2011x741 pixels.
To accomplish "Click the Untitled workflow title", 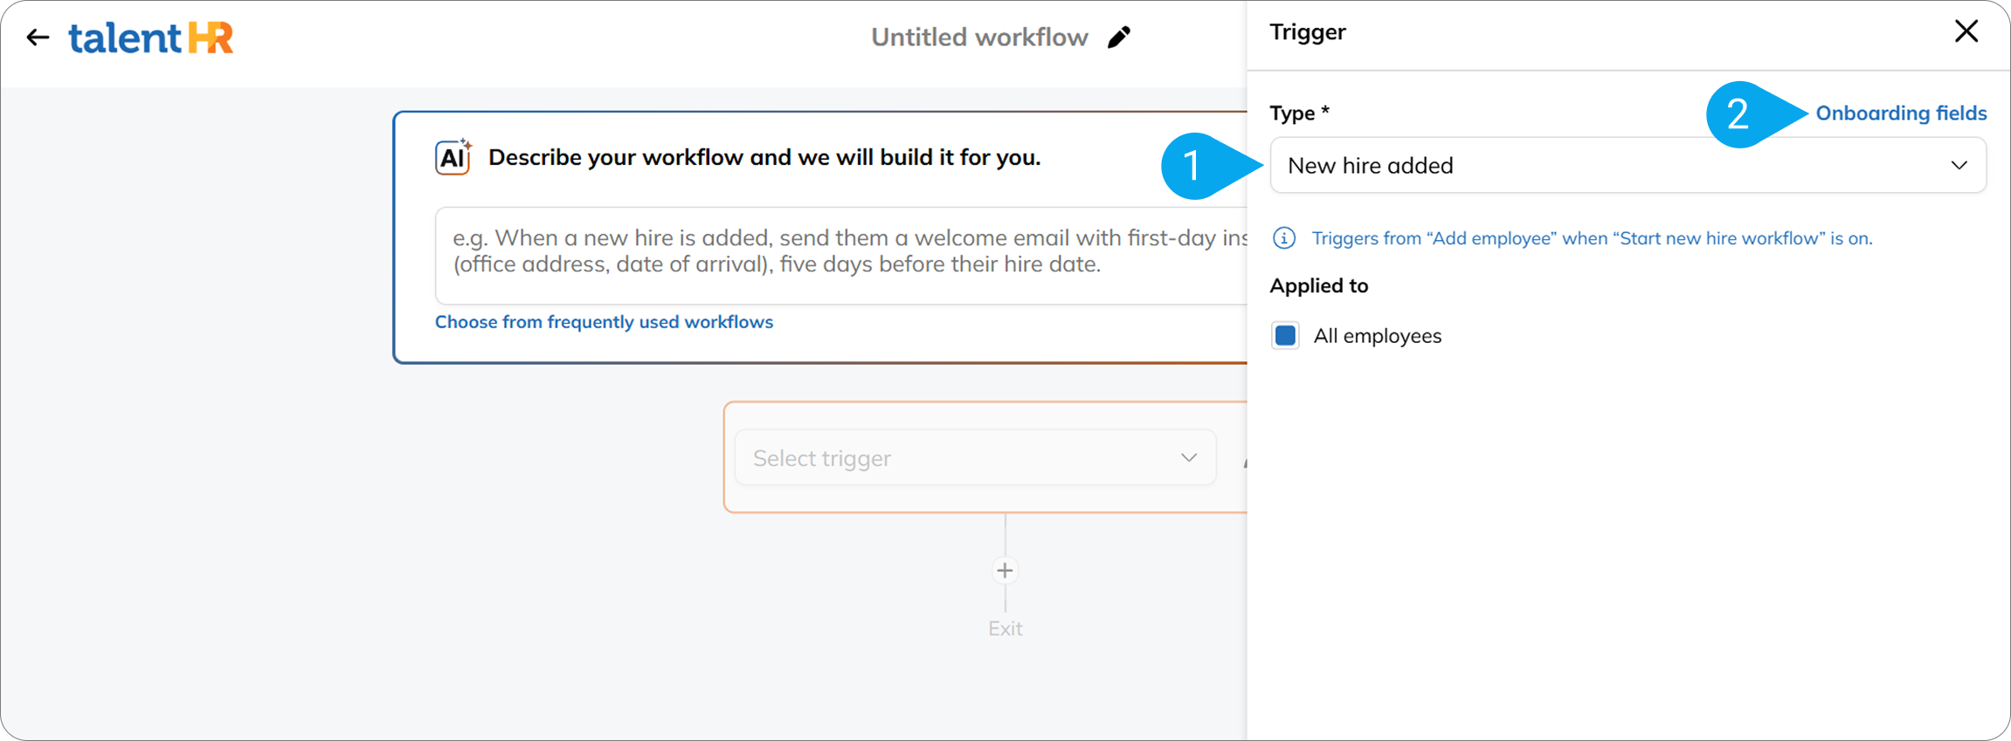I will [979, 38].
